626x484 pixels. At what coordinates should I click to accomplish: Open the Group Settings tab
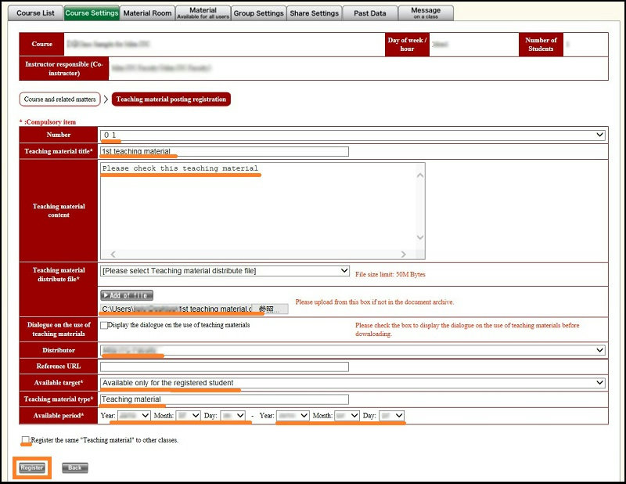click(258, 13)
